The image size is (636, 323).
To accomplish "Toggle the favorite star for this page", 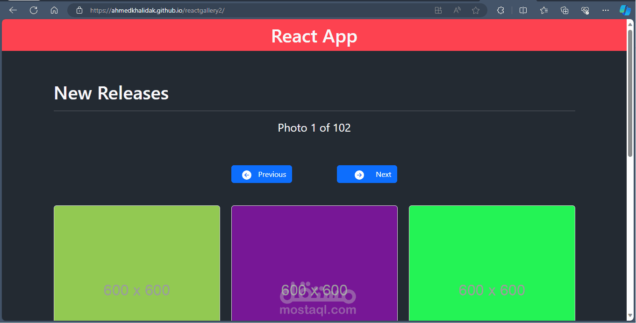I will coord(476,10).
